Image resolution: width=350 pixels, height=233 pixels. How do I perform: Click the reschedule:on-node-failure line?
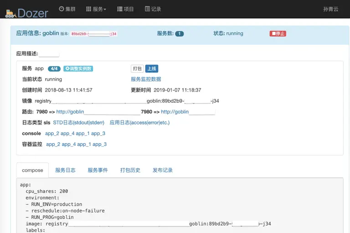point(65,211)
